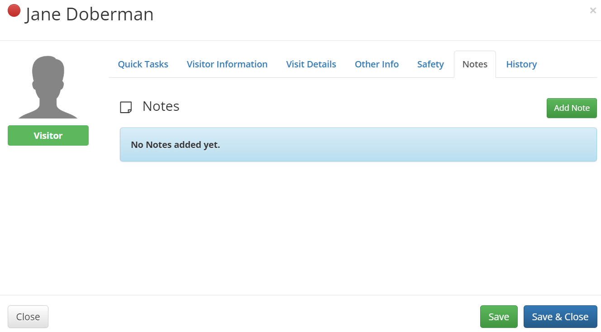Select the Other Info tab
The height and width of the screenshot is (332, 601).
coord(377,64)
